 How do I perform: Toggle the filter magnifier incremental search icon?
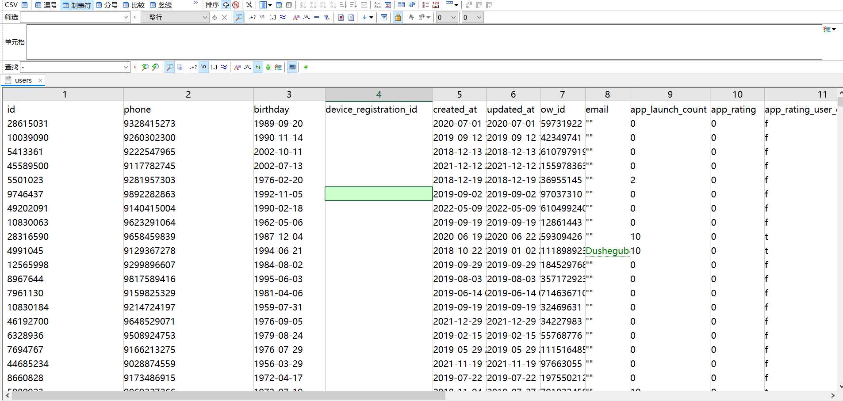[x=239, y=17]
